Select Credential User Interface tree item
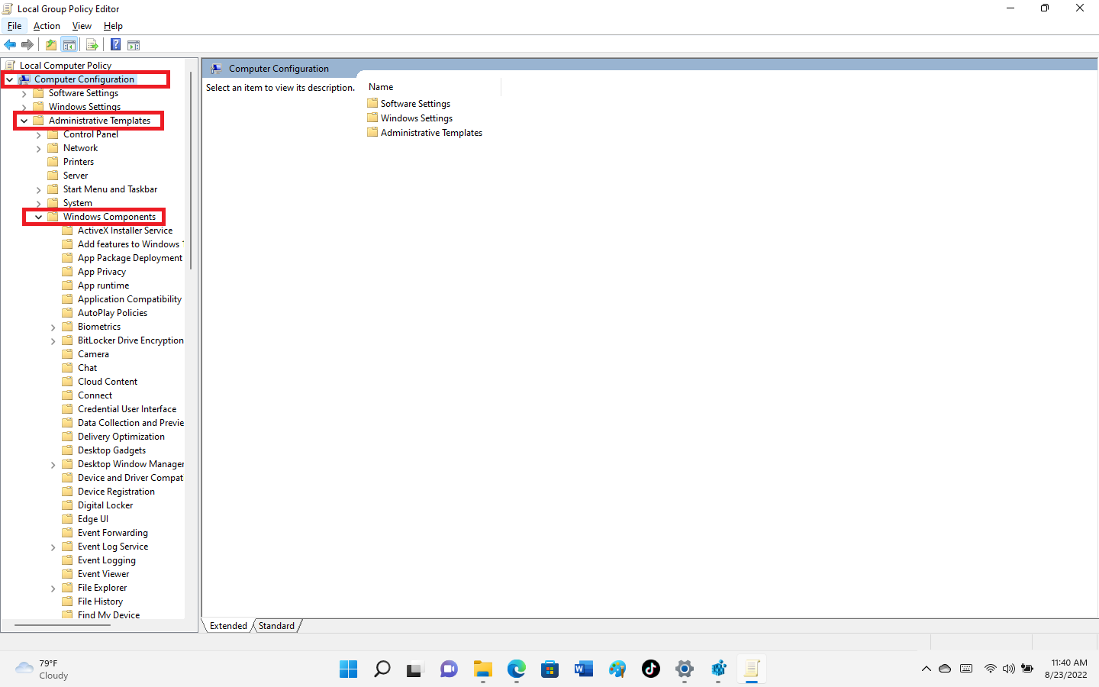1099x687 pixels. (x=127, y=409)
